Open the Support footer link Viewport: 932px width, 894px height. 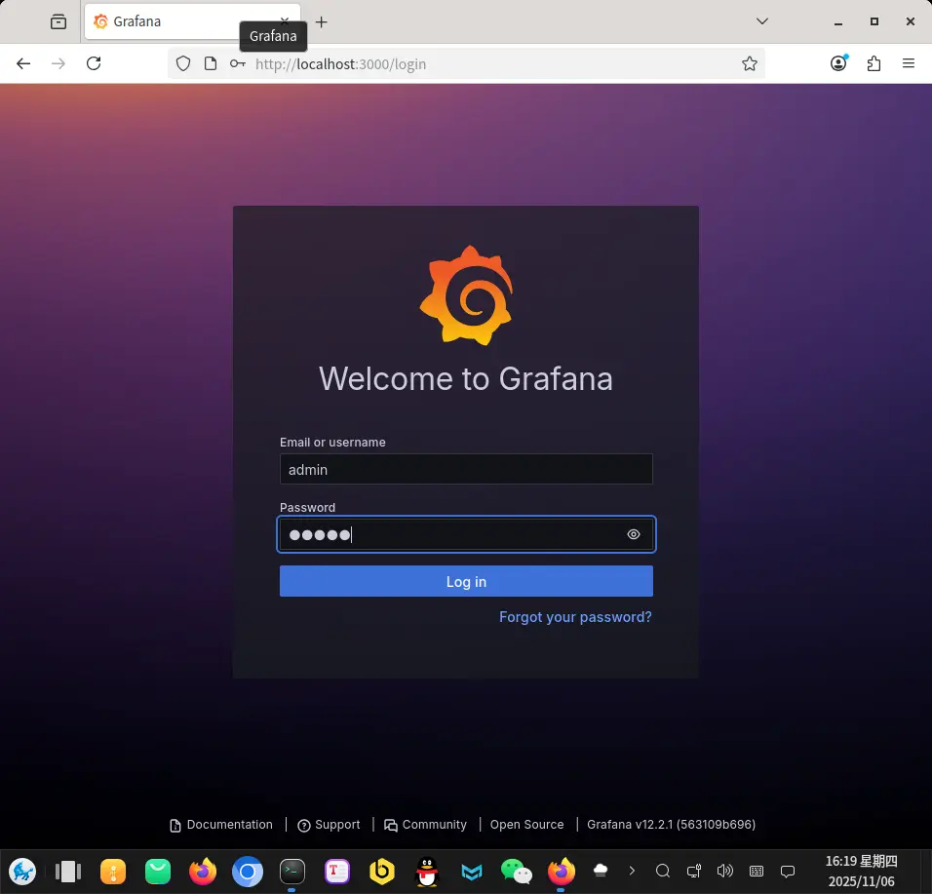click(329, 825)
